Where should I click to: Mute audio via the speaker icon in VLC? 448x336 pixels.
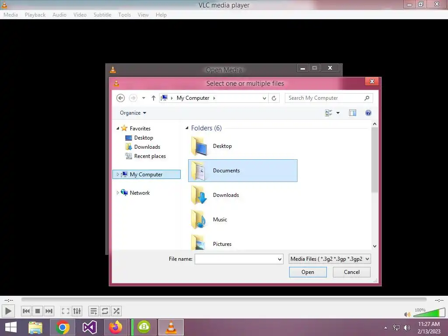[407, 314]
